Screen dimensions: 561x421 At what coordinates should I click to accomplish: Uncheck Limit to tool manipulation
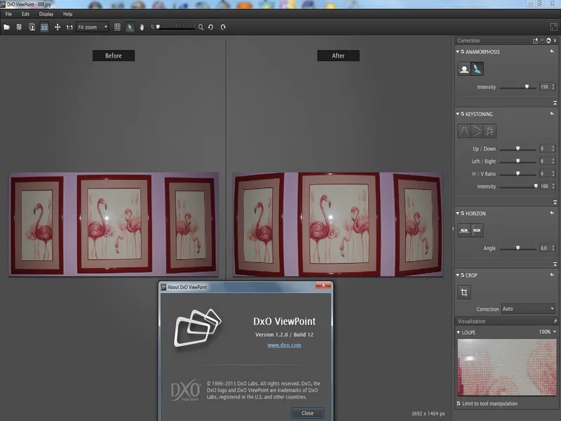[x=459, y=403]
